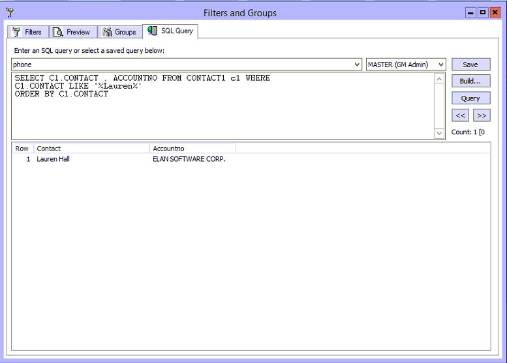Click the magnifier icon on Preview tab
The image size is (507, 363).
[58, 32]
